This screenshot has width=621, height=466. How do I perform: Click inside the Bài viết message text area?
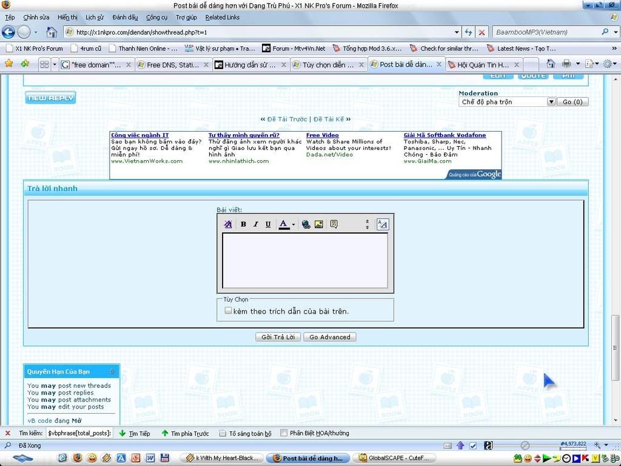coord(305,260)
